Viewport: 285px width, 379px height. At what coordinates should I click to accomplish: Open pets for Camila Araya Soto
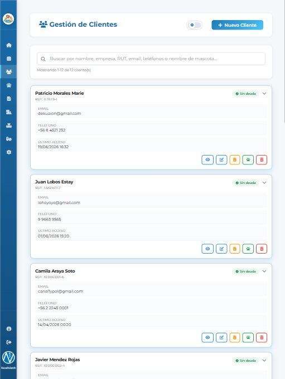pyautogui.click(x=248, y=337)
